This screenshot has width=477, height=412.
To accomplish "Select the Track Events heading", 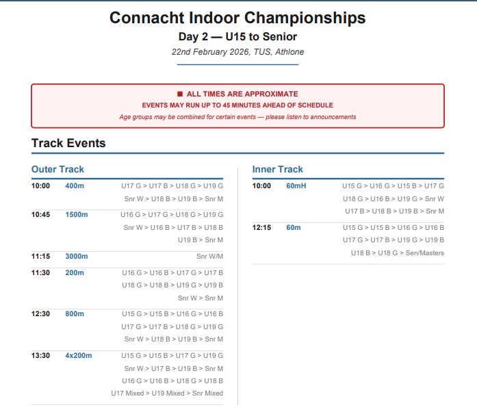I will pyautogui.click(x=68, y=143).
